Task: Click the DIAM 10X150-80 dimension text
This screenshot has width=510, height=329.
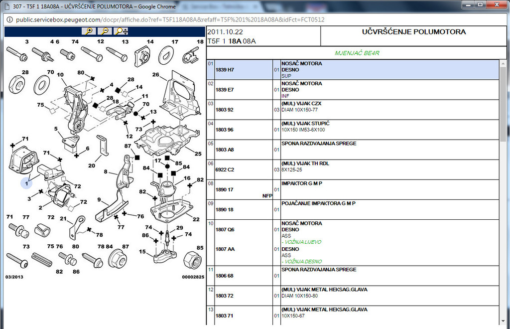Action: pyautogui.click(x=299, y=296)
